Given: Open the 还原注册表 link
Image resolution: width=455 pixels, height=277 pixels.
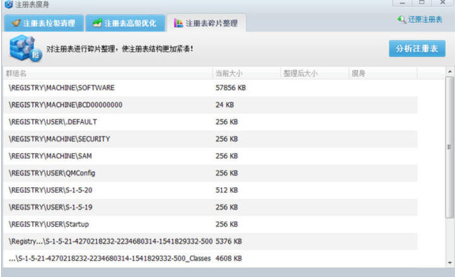Looking at the screenshot, I should point(425,20).
